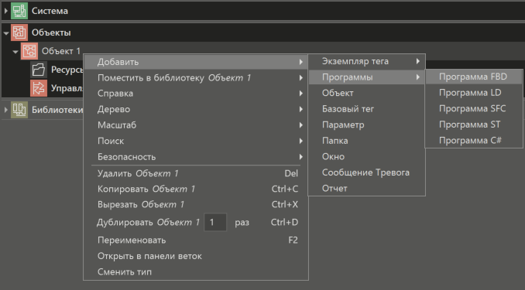Open the Справка context menu item
Screen dimensions: 525x290
pos(196,94)
